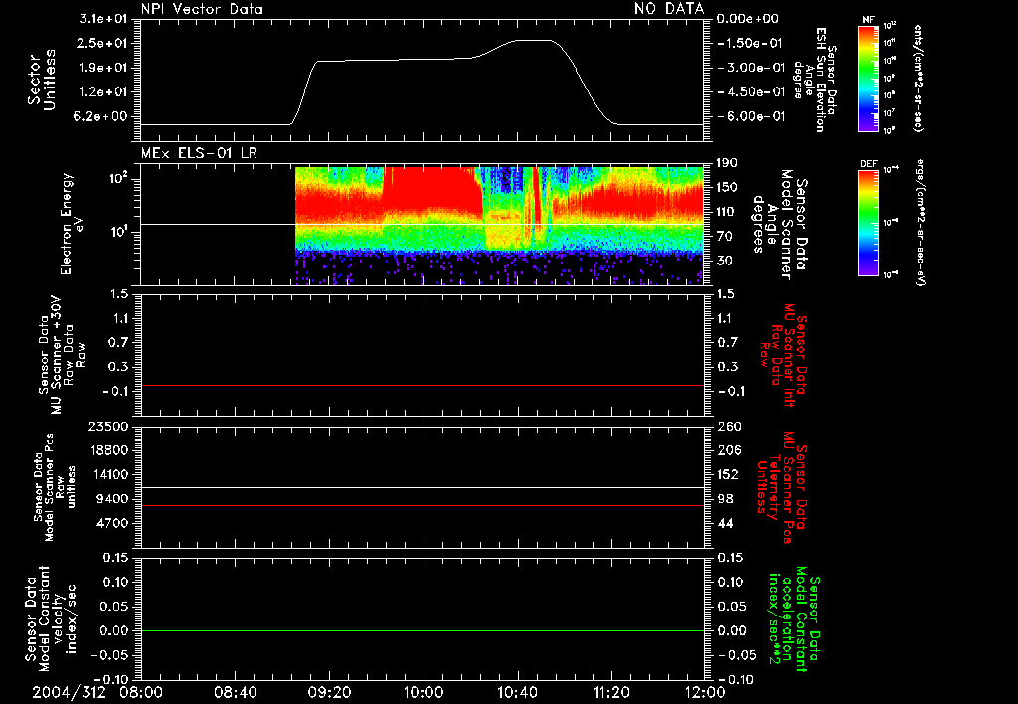Click the "9400" scanner position value
This screenshot has width=1018, height=704.
click(x=111, y=499)
